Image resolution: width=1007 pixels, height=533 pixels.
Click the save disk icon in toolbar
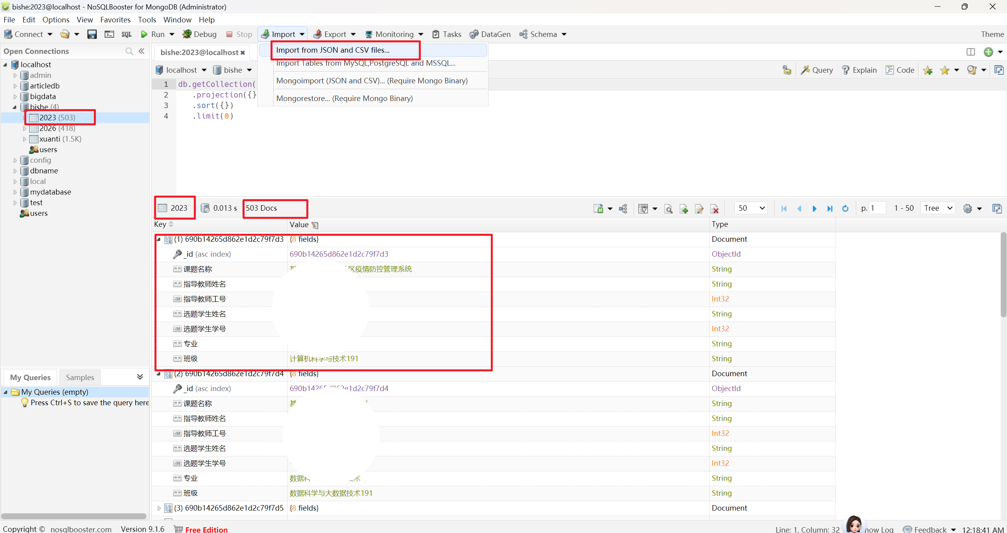pyautogui.click(x=92, y=34)
